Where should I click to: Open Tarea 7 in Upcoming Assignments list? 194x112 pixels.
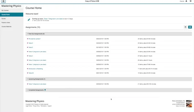pyautogui.click(x=37, y=84)
